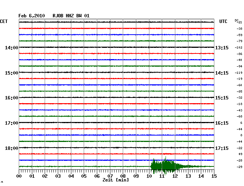Click the DC offset value '-60'
The width and height of the screenshot is (244, 186).
pos(239,85)
